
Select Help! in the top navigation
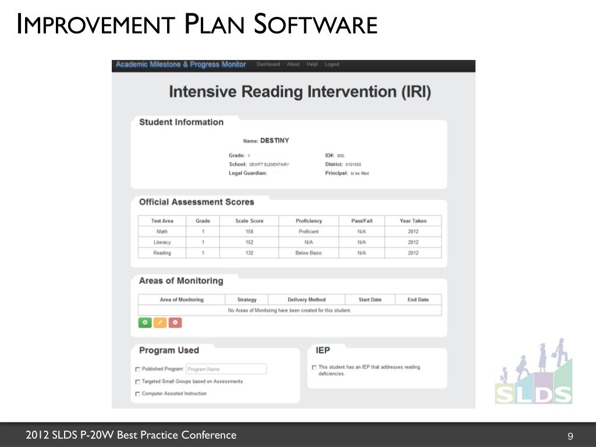pyautogui.click(x=312, y=64)
